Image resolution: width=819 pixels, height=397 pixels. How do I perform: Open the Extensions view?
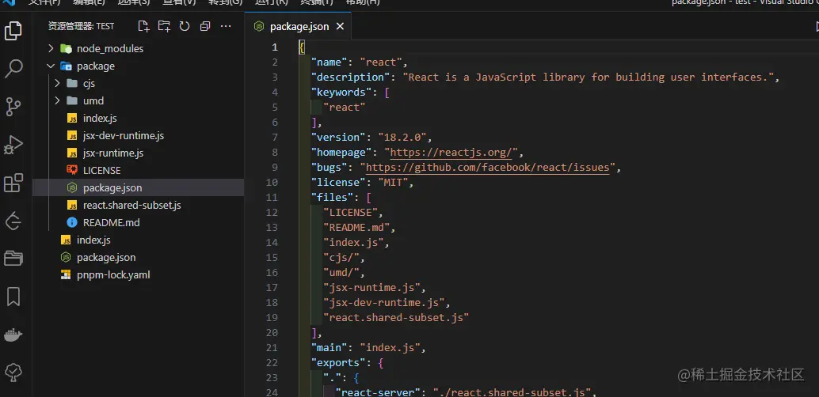[x=13, y=183]
